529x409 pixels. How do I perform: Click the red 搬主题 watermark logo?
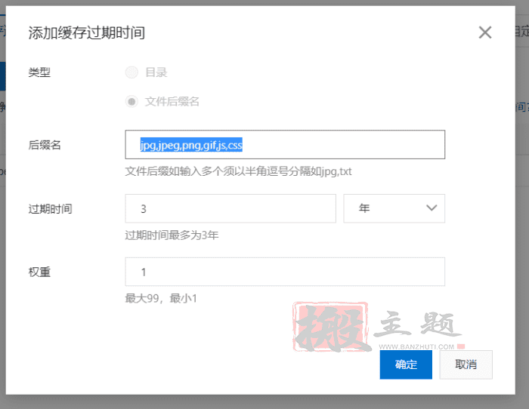(x=331, y=328)
